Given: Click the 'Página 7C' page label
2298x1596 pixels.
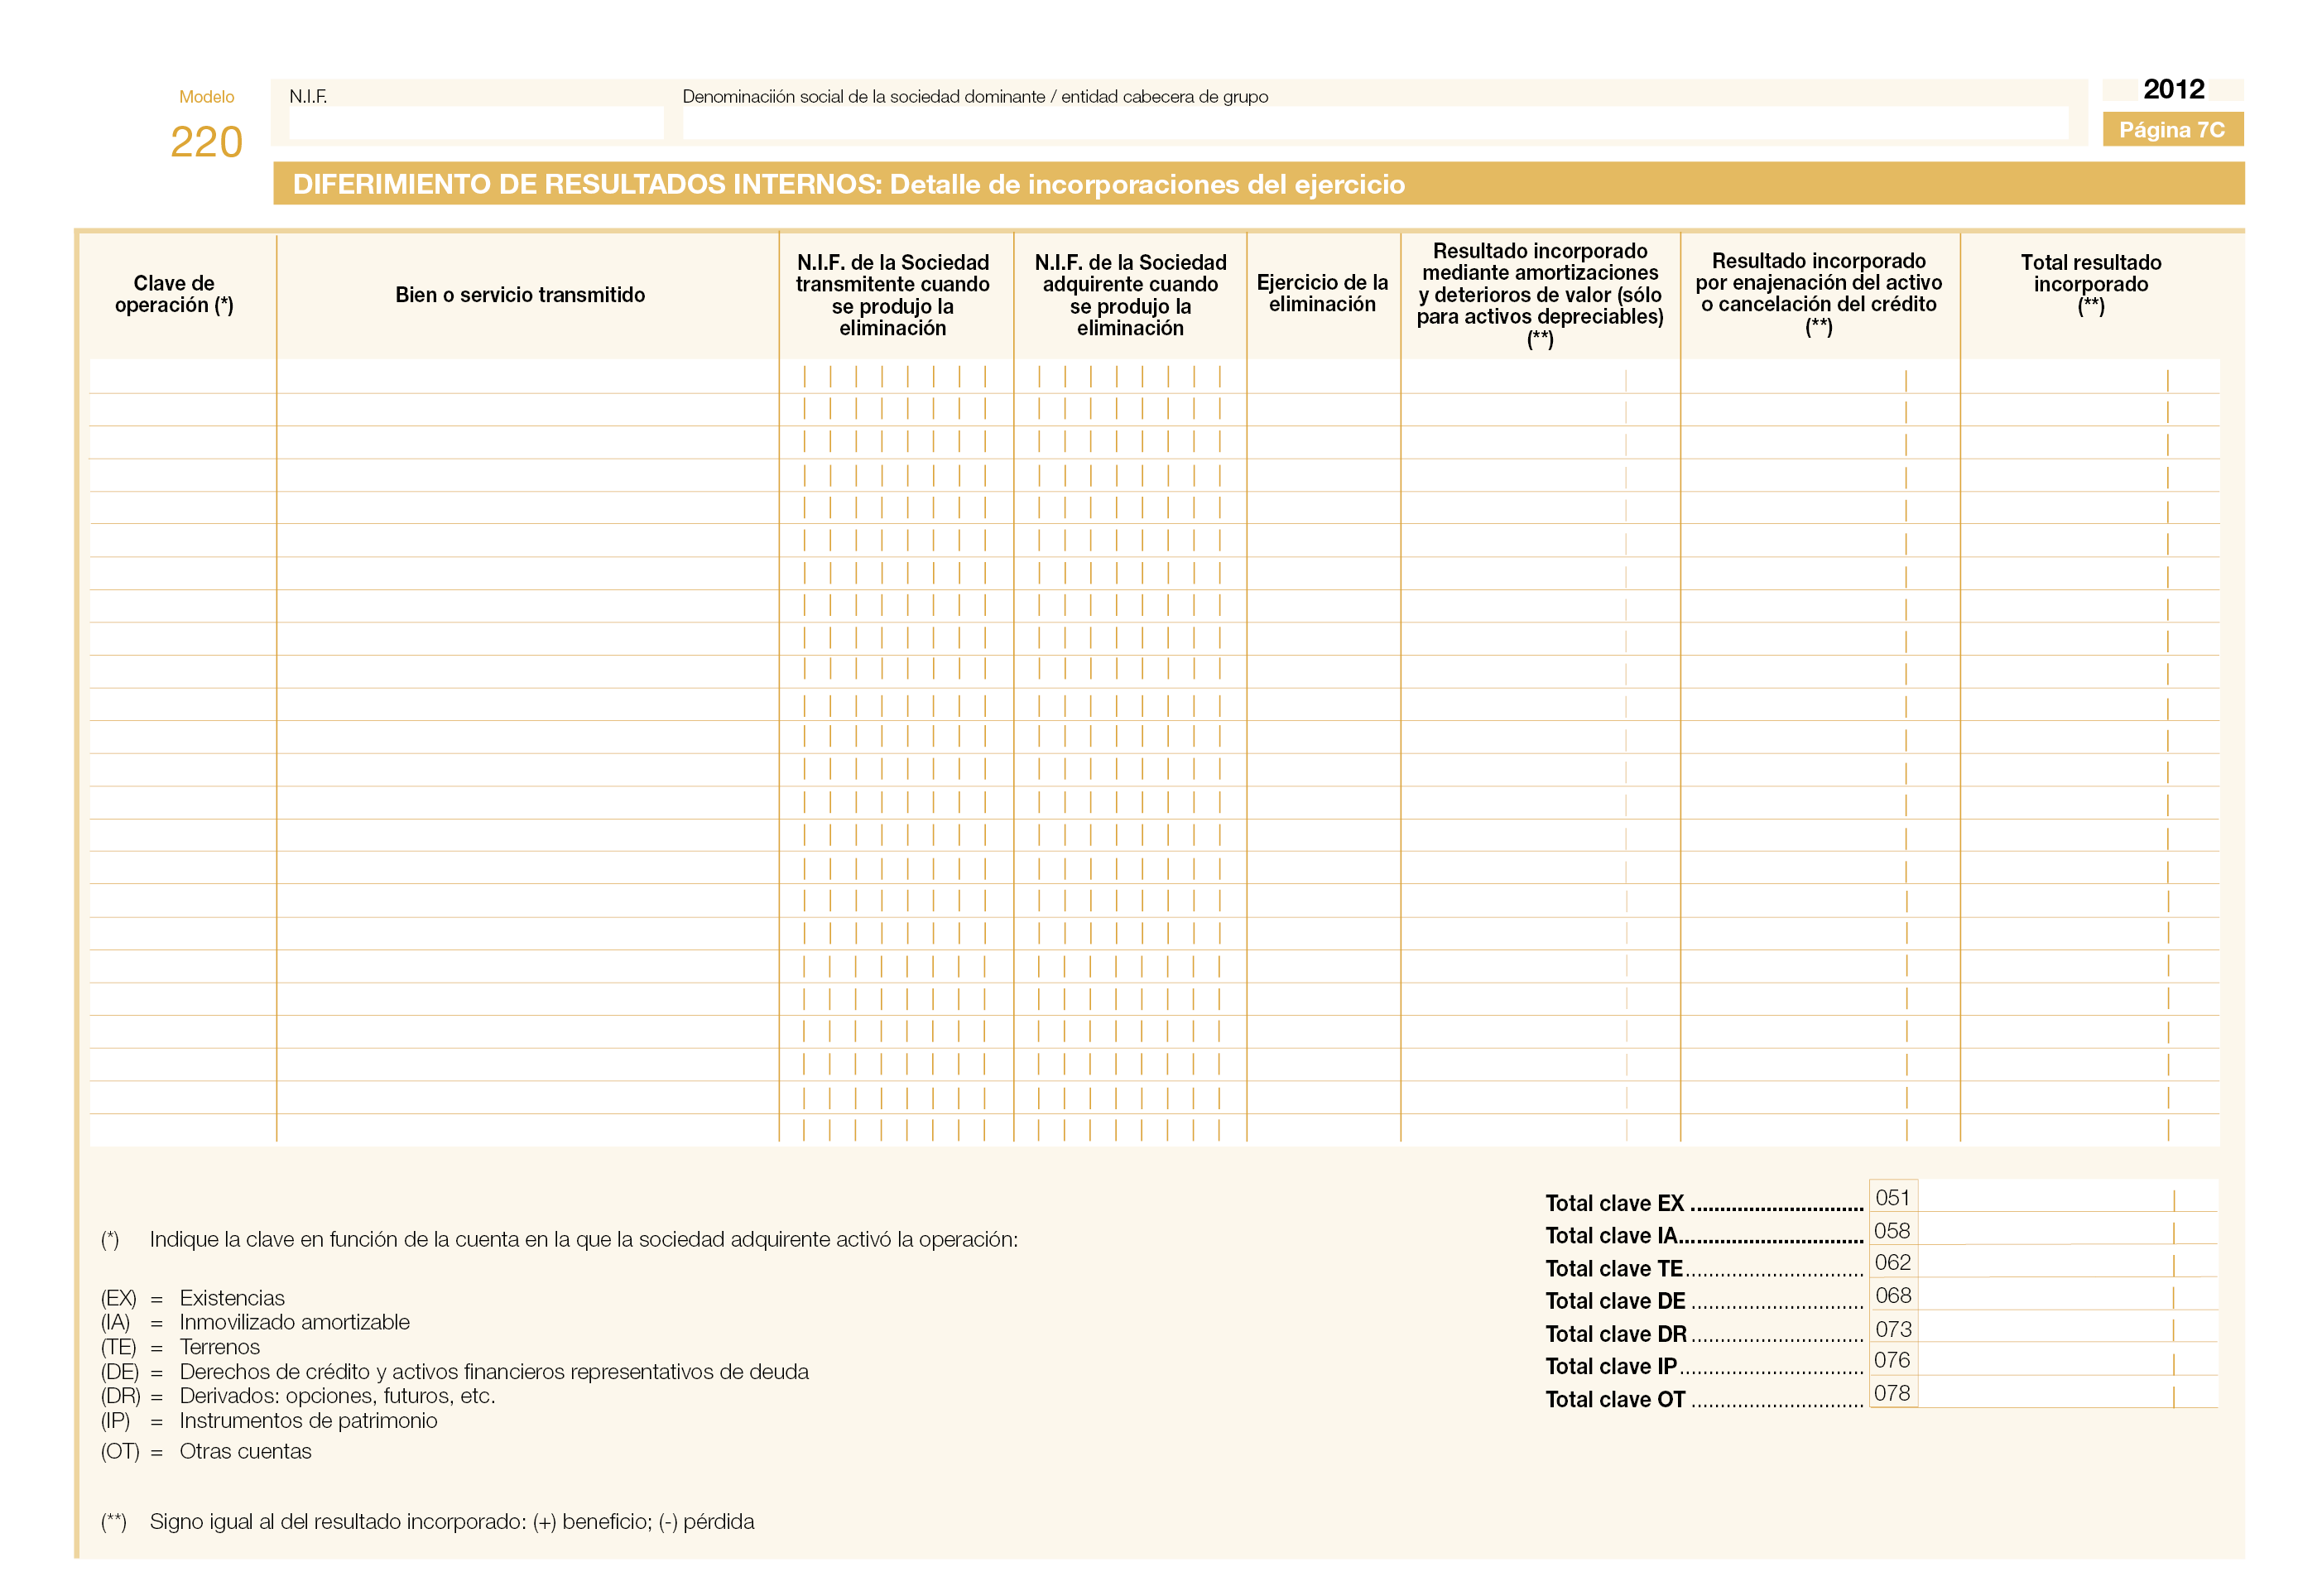Looking at the screenshot, I should click(2171, 129).
